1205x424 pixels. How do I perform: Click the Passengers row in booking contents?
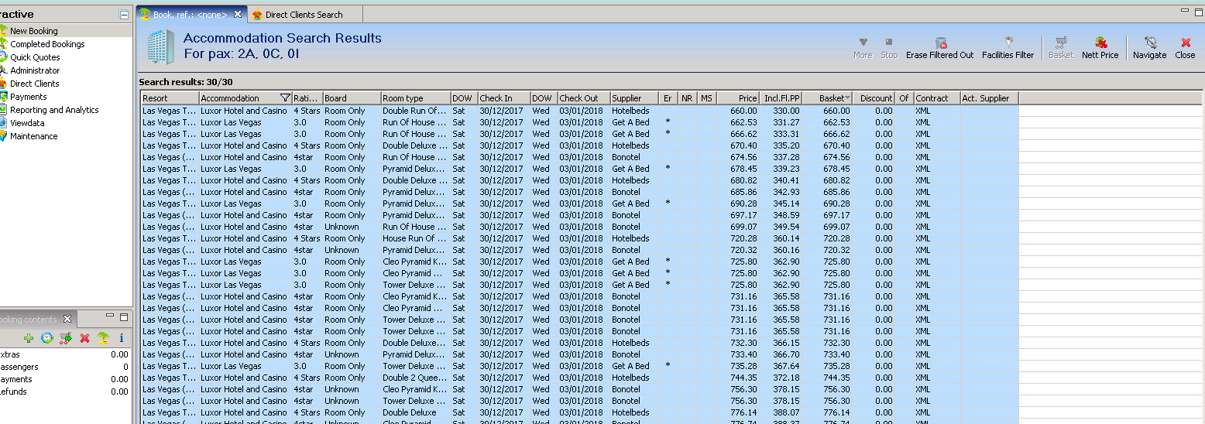pos(66,367)
